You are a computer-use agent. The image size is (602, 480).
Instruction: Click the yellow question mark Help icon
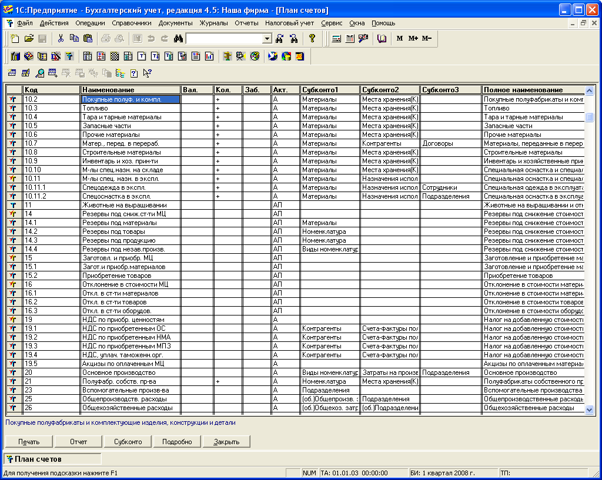pyautogui.click(x=312, y=38)
